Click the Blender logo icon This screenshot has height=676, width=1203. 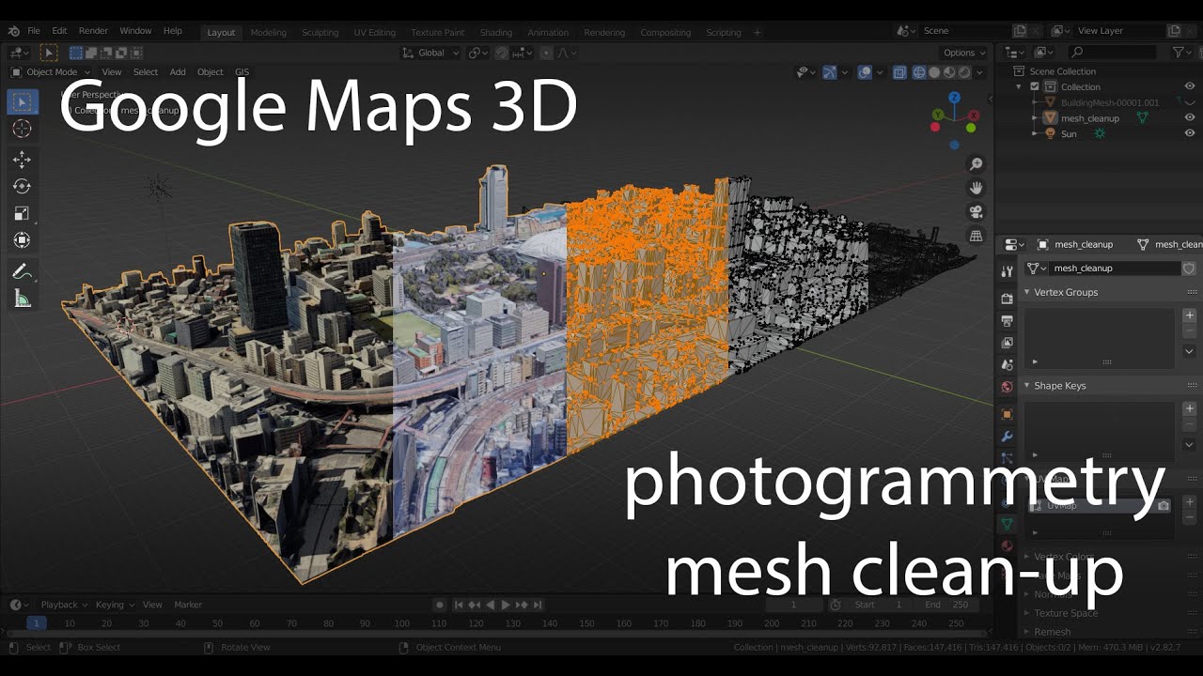(13, 31)
